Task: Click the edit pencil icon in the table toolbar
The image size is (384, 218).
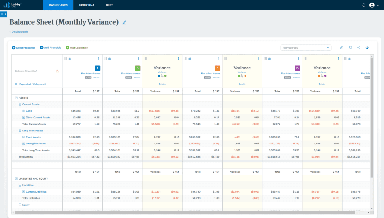Action: coord(341,48)
